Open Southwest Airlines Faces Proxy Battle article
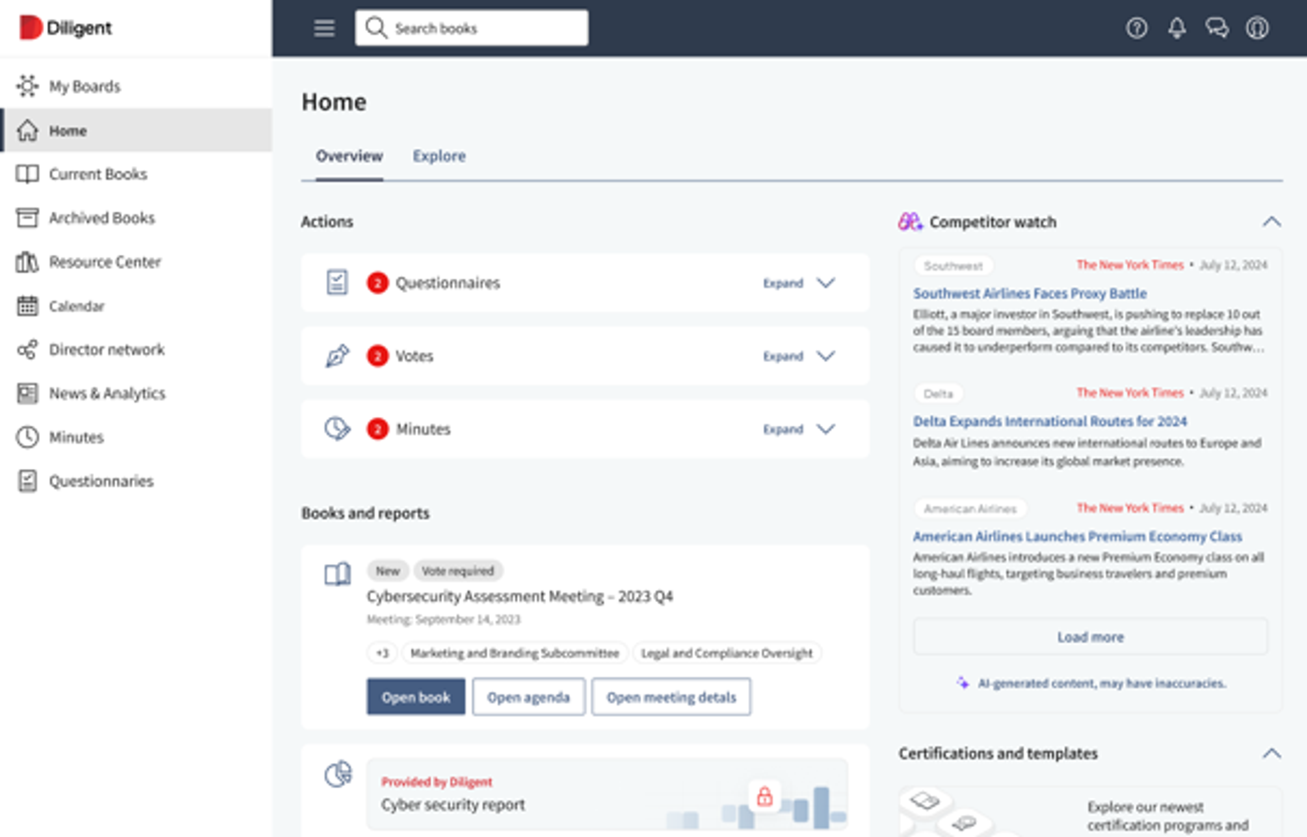This screenshot has height=837, width=1307. [x=1030, y=294]
